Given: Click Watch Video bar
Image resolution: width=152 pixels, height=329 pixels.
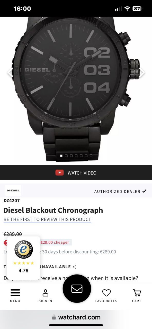Looking at the screenshot, I should click(76, 172).
